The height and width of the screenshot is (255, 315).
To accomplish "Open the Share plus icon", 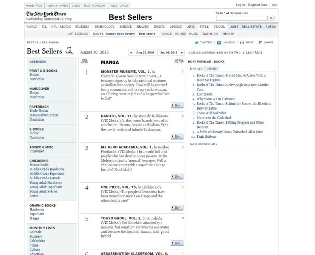I will [x=261, y=42].
